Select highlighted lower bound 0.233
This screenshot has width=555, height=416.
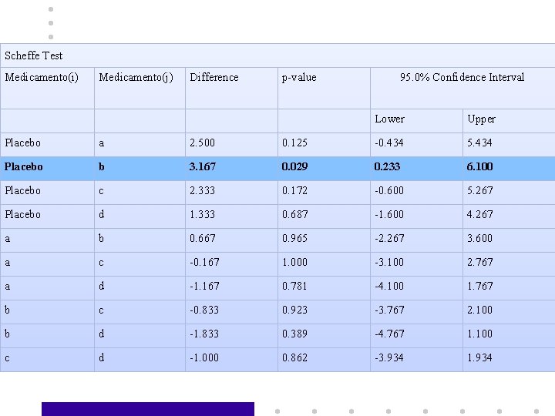click(x=387, y=166)
